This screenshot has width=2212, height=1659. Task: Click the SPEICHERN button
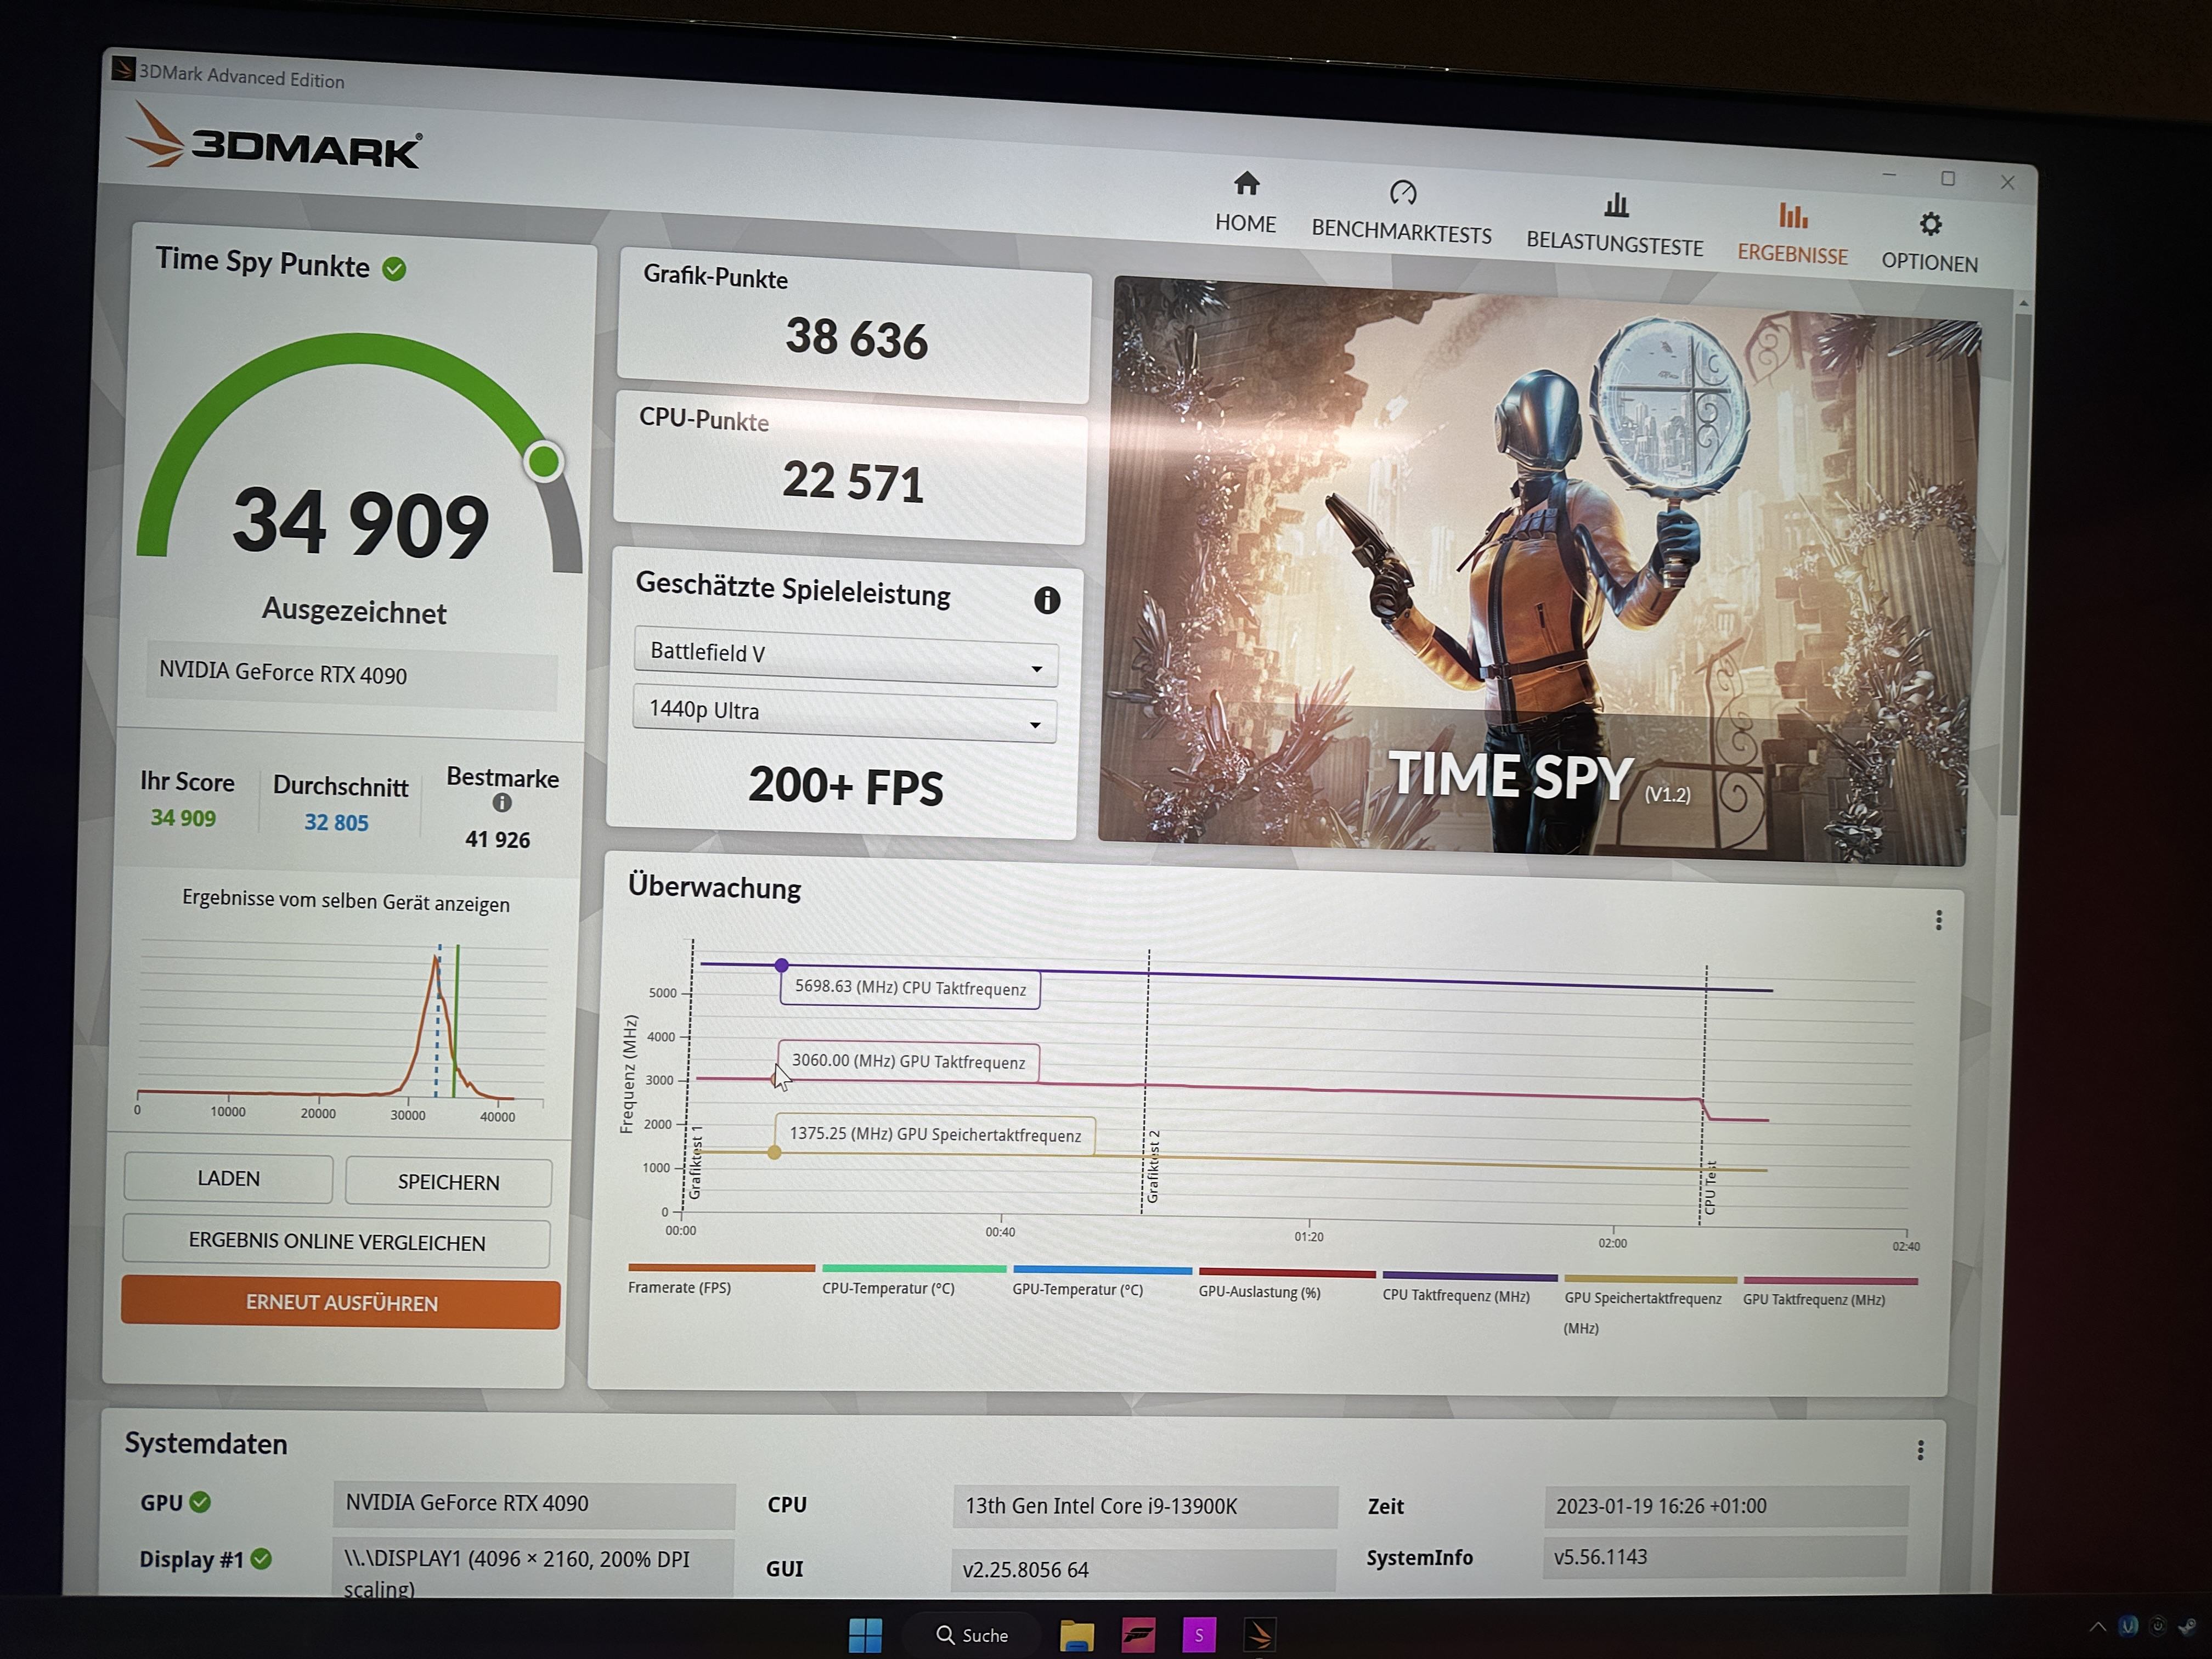click(448, 1182)
